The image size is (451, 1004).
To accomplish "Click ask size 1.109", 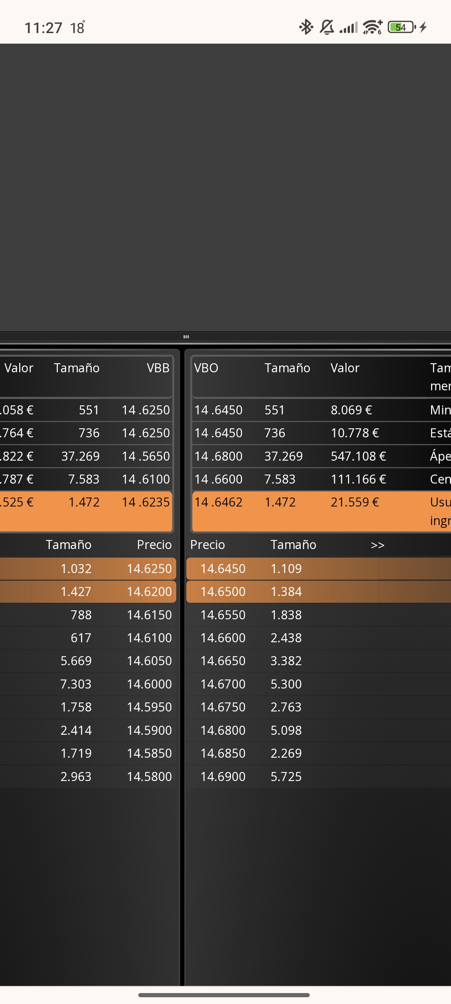I will [x=286, y=569].
